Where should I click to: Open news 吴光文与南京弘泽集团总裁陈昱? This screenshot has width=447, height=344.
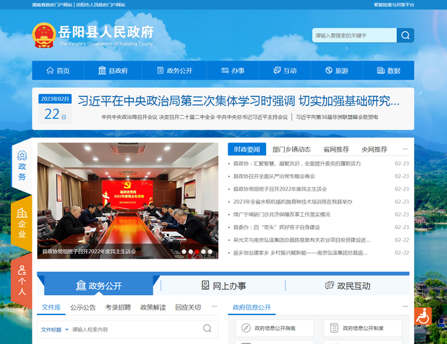coord(302,240)
